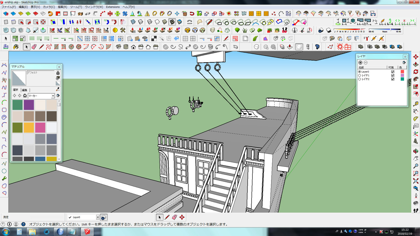Open the Extensions menu
The height and width of the screenshot is (236, 420).
113,7
